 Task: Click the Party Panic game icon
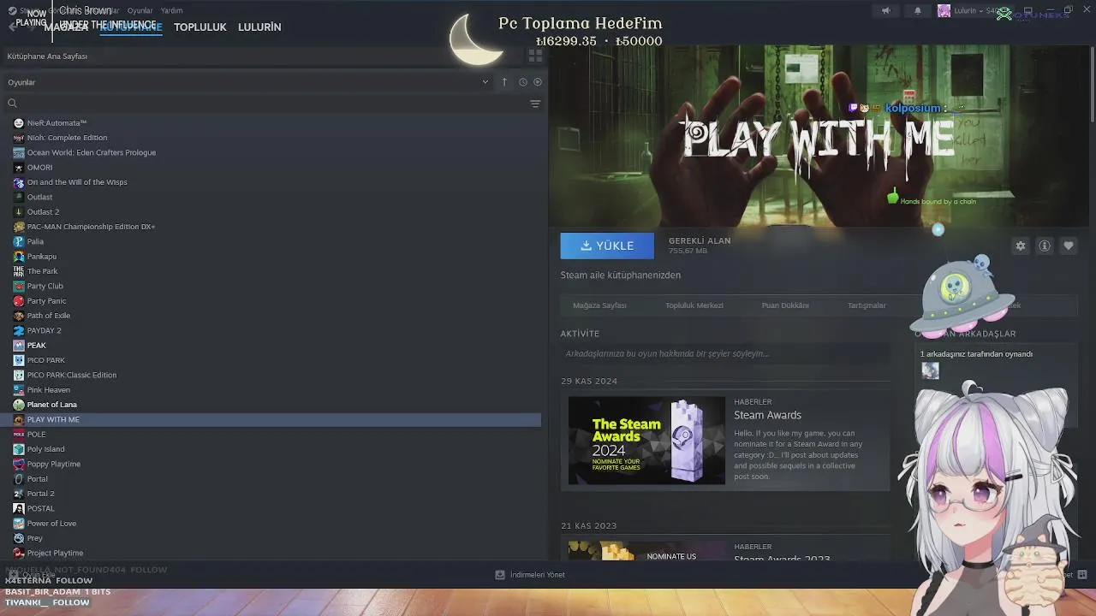pos(19,301)
